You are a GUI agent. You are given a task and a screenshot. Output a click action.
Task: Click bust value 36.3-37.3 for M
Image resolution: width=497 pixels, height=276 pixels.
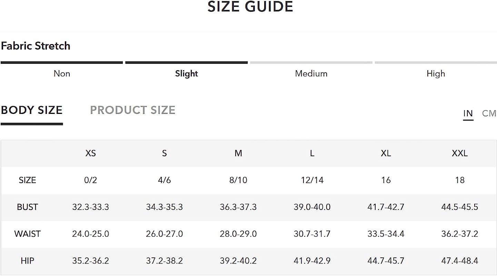pyautogui.click(x=238, y=207)
